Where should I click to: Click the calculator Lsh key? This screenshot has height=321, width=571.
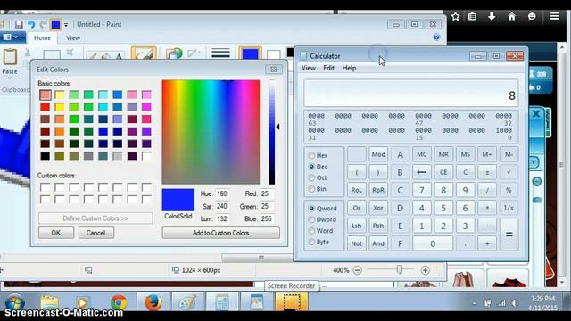(x=356, y=226)
